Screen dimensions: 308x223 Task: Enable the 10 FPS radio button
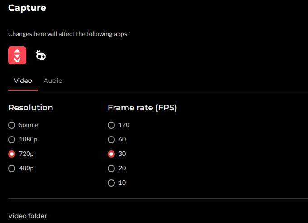[x=111, y=183]
